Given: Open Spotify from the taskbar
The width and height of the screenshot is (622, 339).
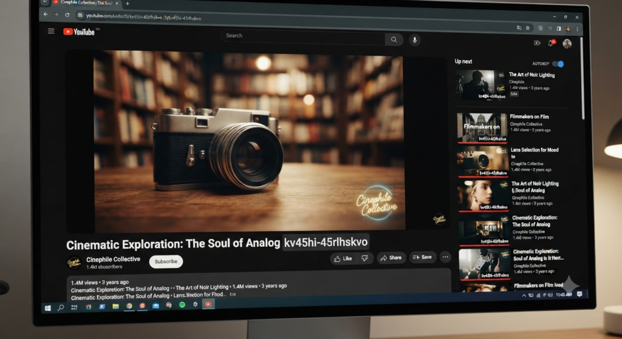Looking at the screenshot, I should (182, 304).
